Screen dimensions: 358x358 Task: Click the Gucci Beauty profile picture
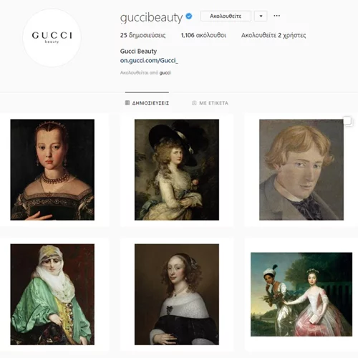pos(52,38)
